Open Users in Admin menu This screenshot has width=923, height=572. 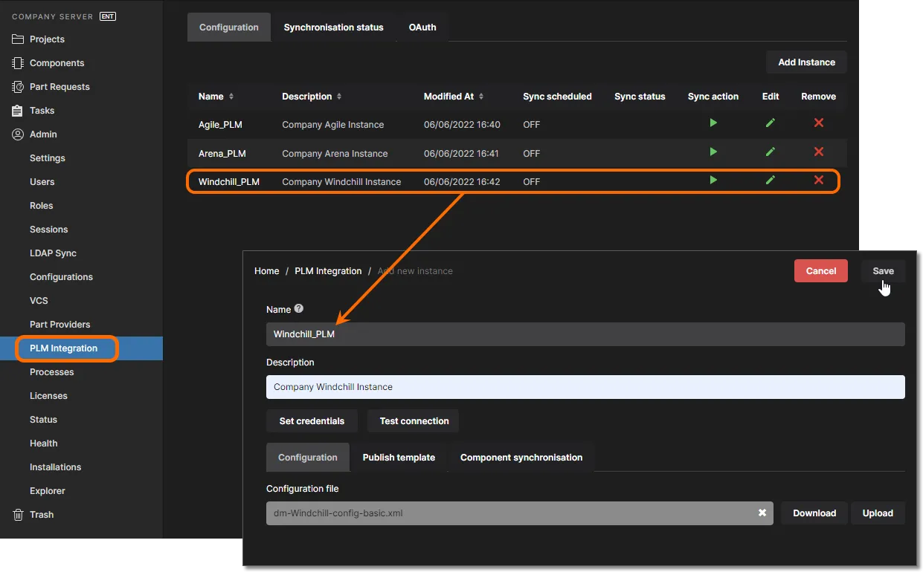[x=42, y=182]
